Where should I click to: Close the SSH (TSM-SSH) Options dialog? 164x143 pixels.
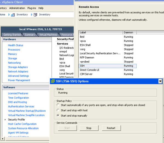click(160, 81)
